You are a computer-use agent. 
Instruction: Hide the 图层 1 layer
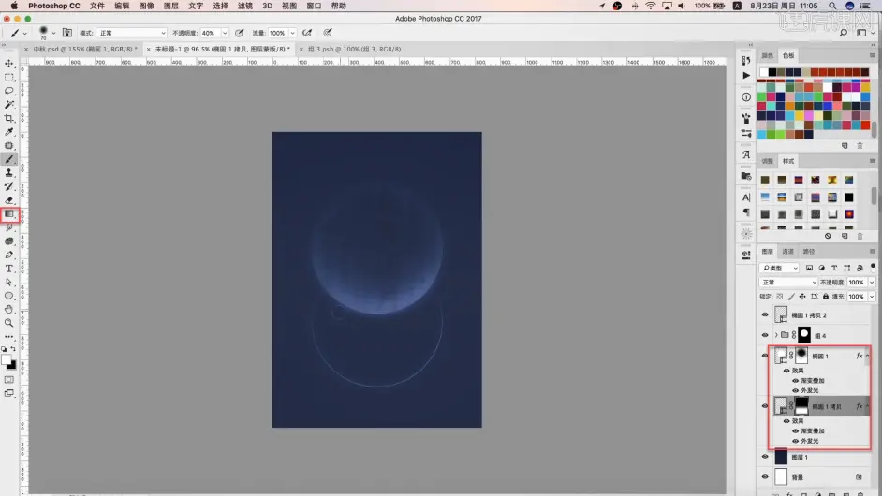point(764,457)
